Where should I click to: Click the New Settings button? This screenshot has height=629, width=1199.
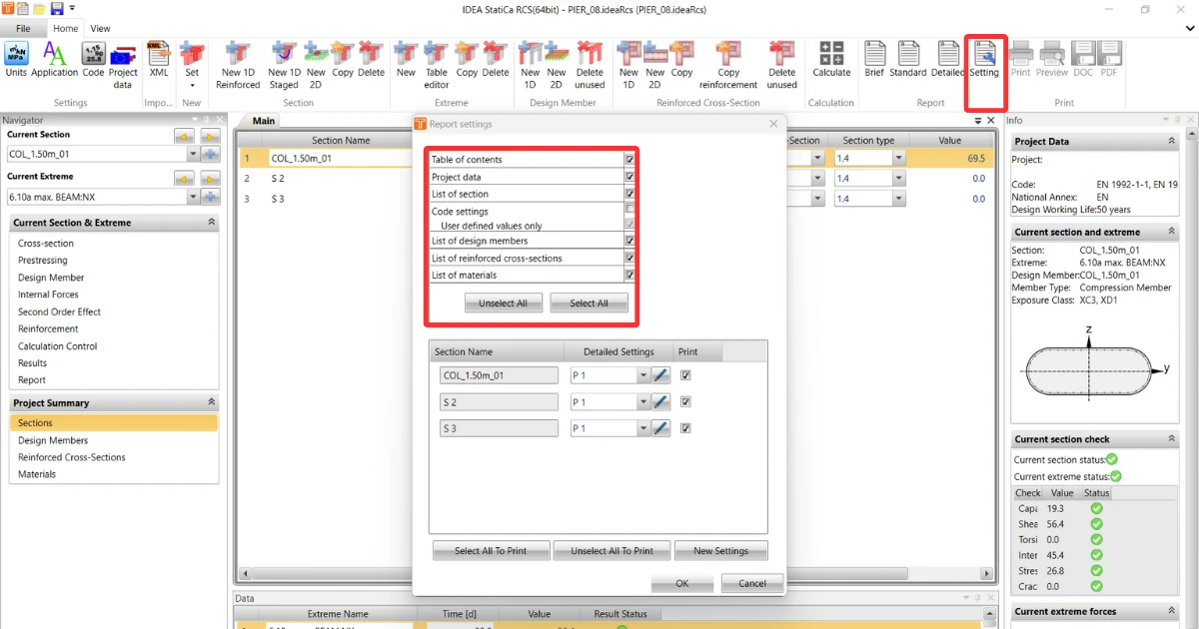[720, 550]
